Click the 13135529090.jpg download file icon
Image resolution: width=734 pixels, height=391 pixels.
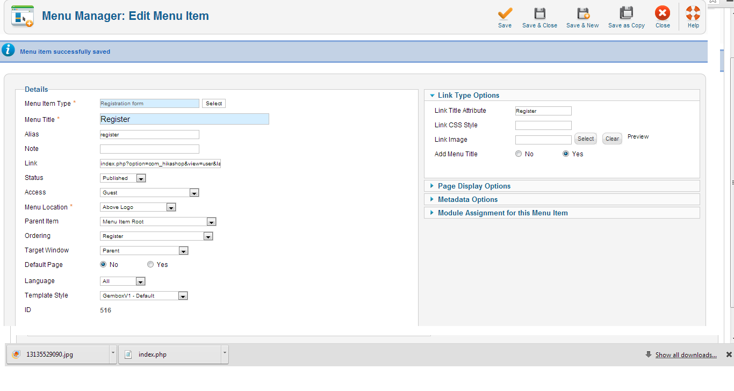coord(17,354)
